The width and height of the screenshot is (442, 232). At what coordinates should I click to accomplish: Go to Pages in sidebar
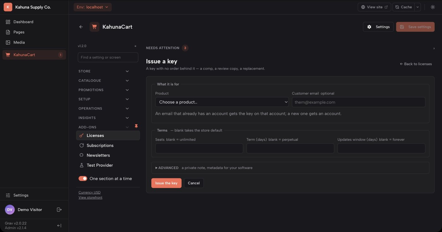pos(34,32)
